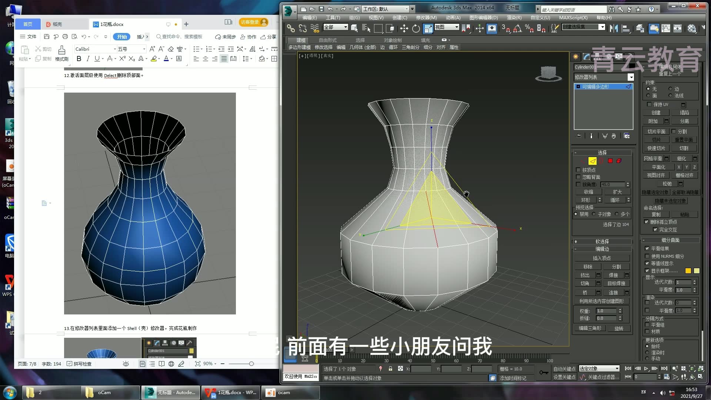Open the Material Editor icon
The width and height of the screenshot is (711, 400).
(691, 28)
